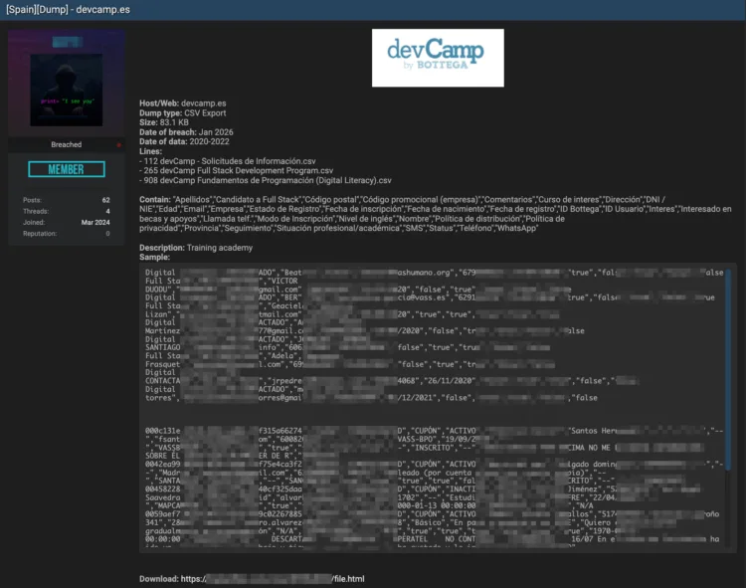Click the small blurred badge above avatar
Screen dimensions: 746x588
coord(68,43)
